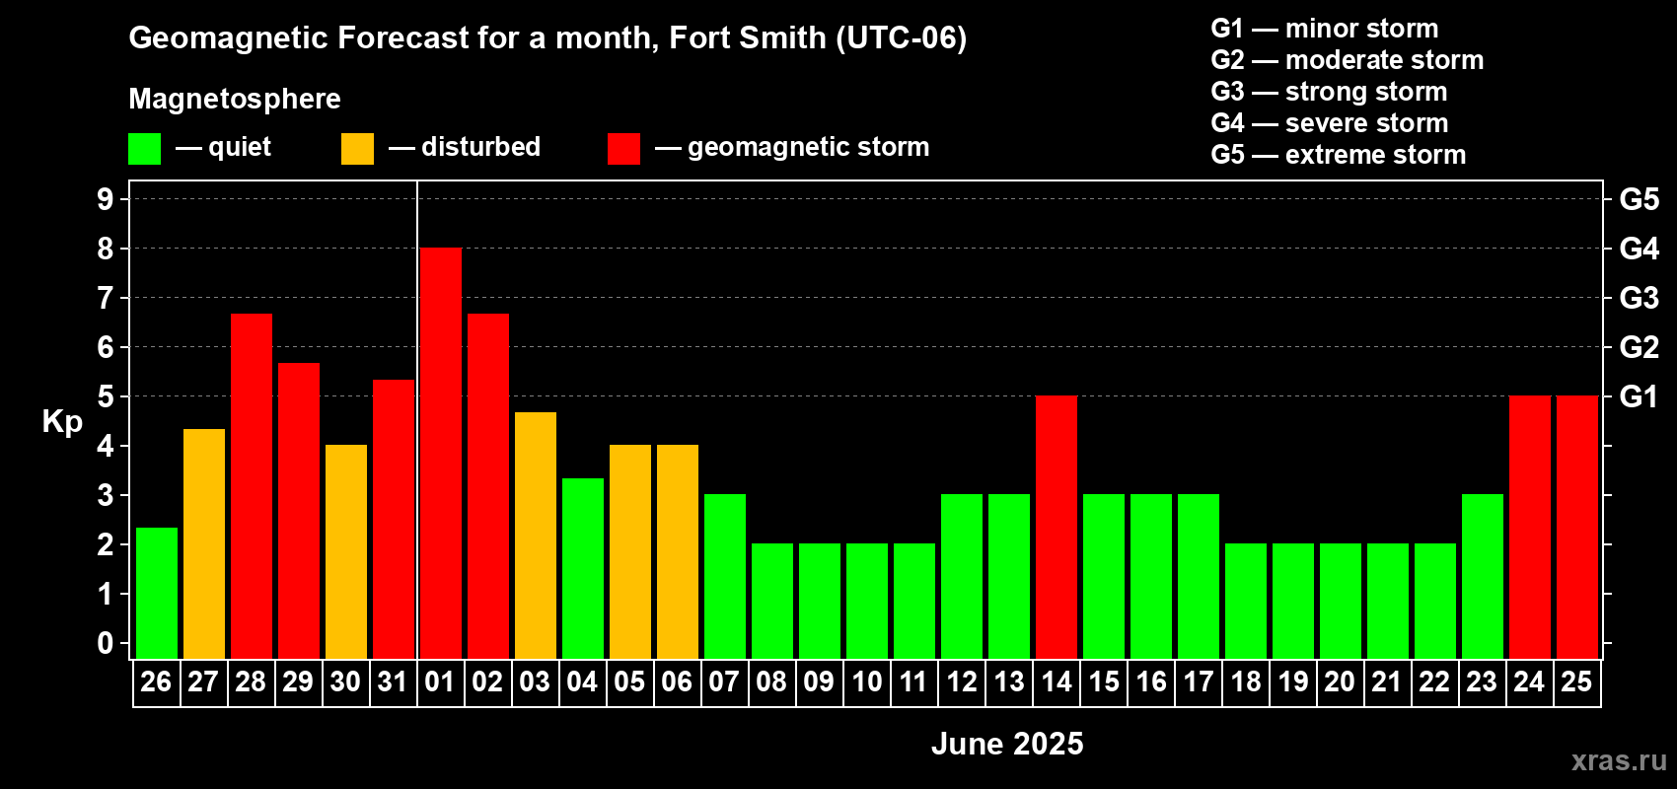Click the green bar for day 04
Image resolution: width=1677 pixels, height=789 pixels.
pos(583,568)
